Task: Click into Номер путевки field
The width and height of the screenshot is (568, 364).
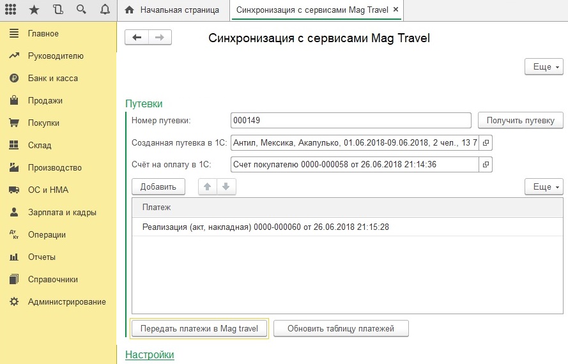Action: 351,120
